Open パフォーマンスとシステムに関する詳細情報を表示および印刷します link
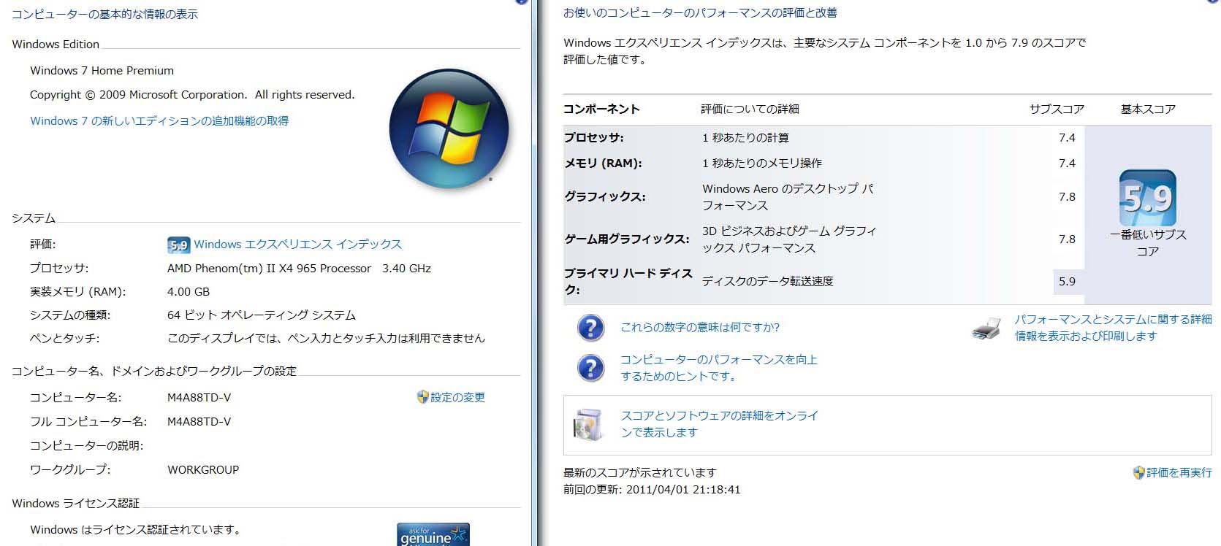The height and width of the screenshot is (546, 1221). coord(1113,328)
